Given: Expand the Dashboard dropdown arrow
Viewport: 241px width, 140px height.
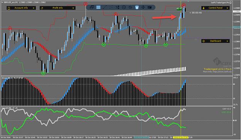Looking at the screenshot, I should pyautogui.click(x=228, y=41).
